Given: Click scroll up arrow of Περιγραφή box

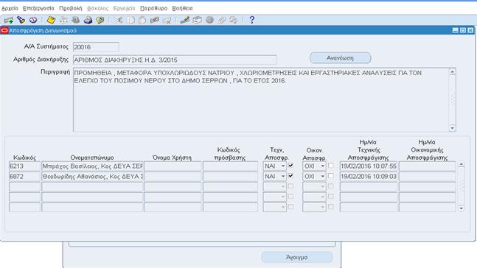Looking at the screenshot, I should (453, 71).
